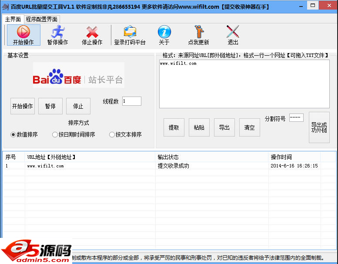338x264 pixels.
Task: Click the 序号 column header
Action: 14,157
